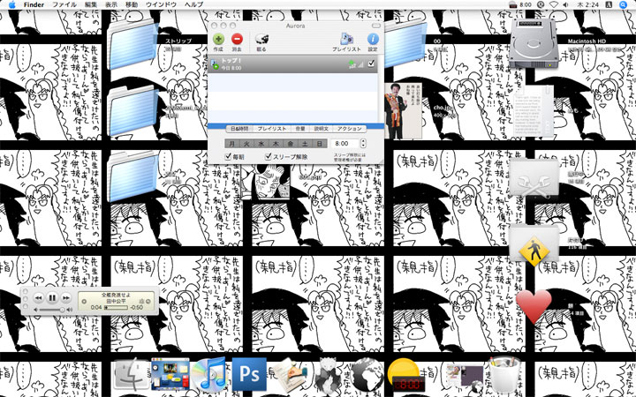Click the input method icon in menu bar
The height and width of the screenshot is (397, 636).
[x=609, y=4]
